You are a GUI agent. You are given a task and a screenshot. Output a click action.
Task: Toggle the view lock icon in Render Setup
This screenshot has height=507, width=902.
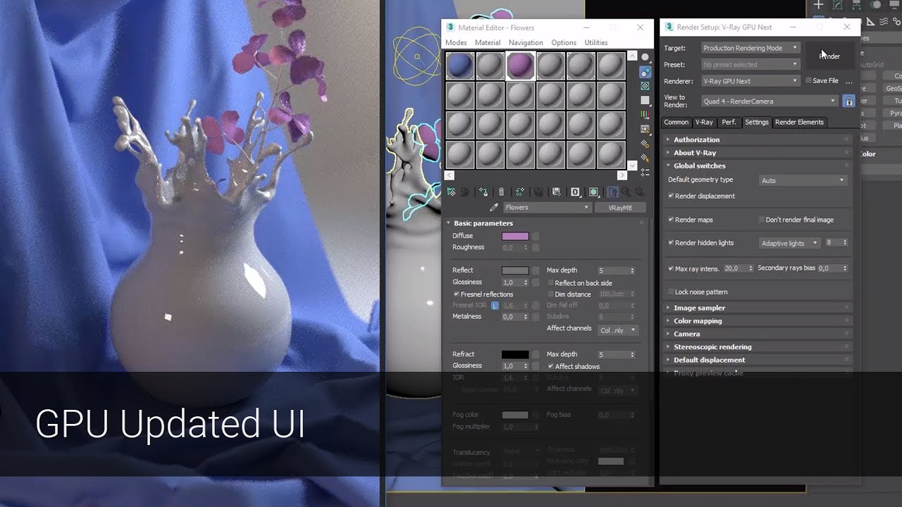tap(848, 101)
